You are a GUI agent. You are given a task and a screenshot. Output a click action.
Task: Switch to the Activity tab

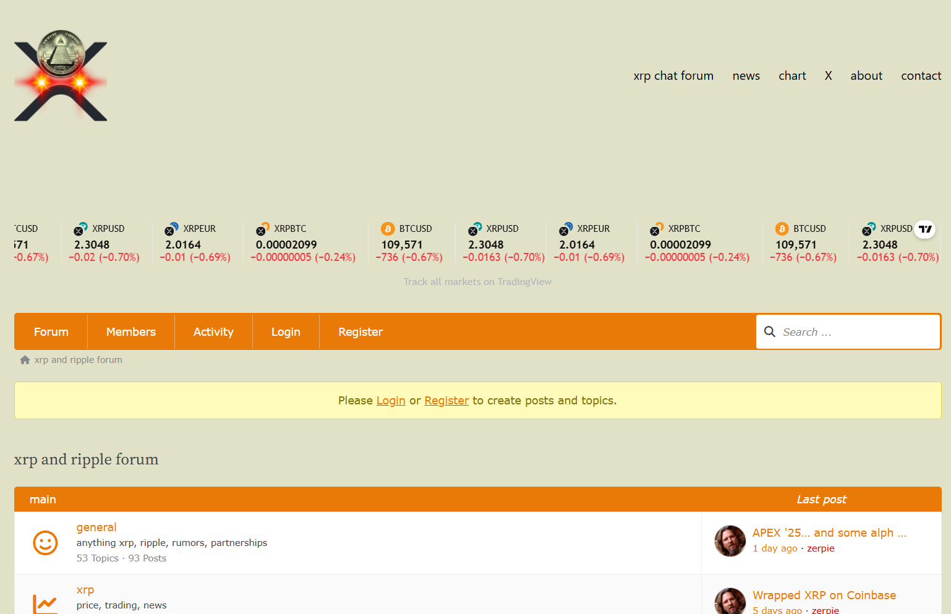[213, 332]
